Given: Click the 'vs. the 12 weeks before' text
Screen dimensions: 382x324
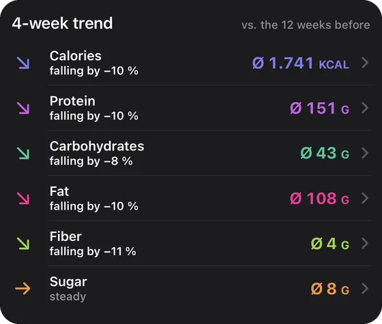Looking at the screenshot, I should [306, 25].
